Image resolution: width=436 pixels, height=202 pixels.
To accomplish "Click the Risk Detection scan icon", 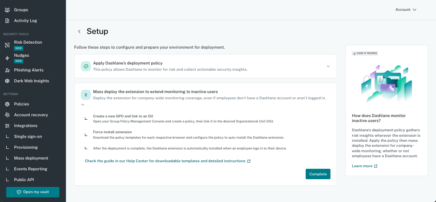I will [x=7, y=45].
